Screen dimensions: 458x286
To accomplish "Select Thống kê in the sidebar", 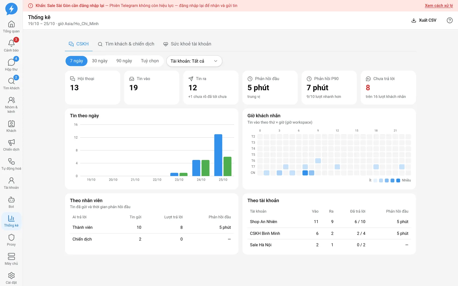I will pos(11,221).
